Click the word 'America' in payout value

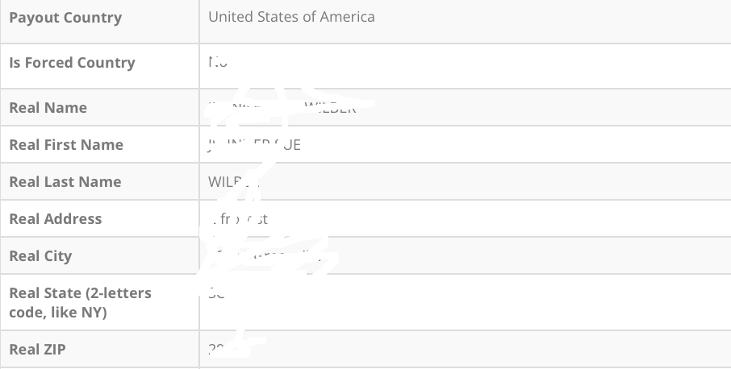click(x=347, y=16)
